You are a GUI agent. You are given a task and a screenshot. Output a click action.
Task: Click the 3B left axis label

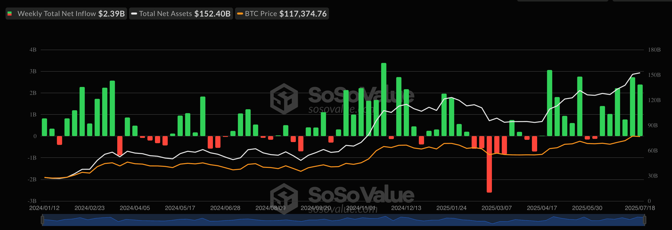[33, 71]
